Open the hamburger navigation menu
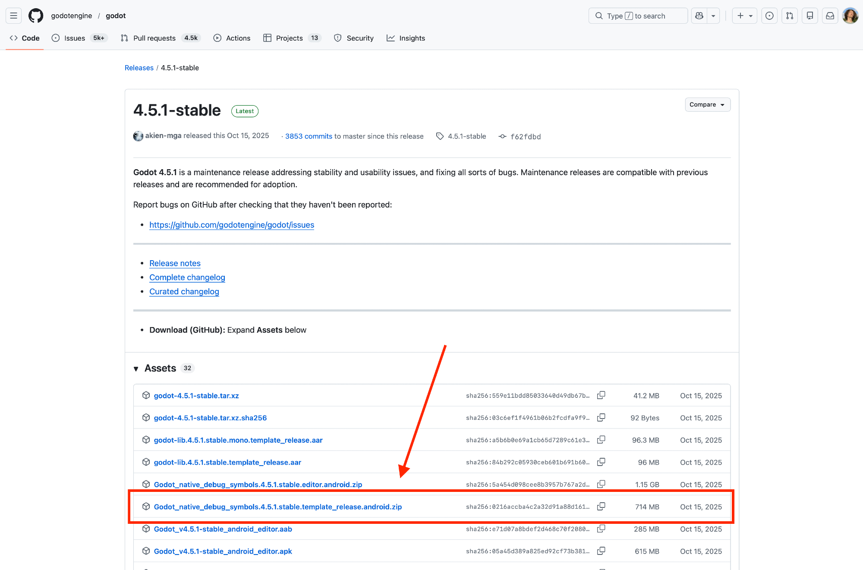 point(14,16)
